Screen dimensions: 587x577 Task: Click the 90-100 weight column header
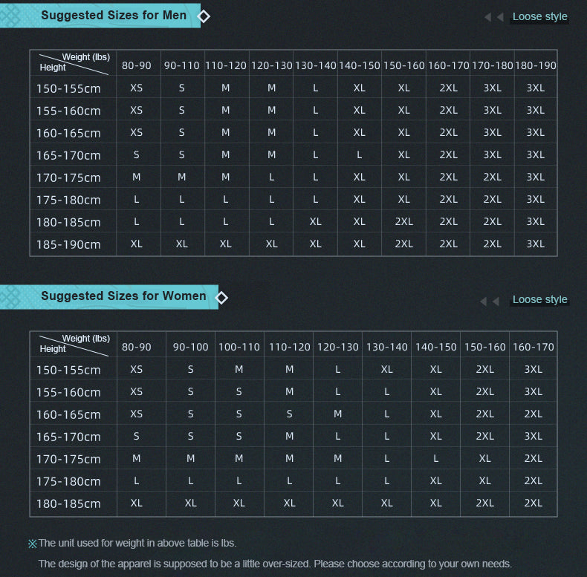[191, 347]
